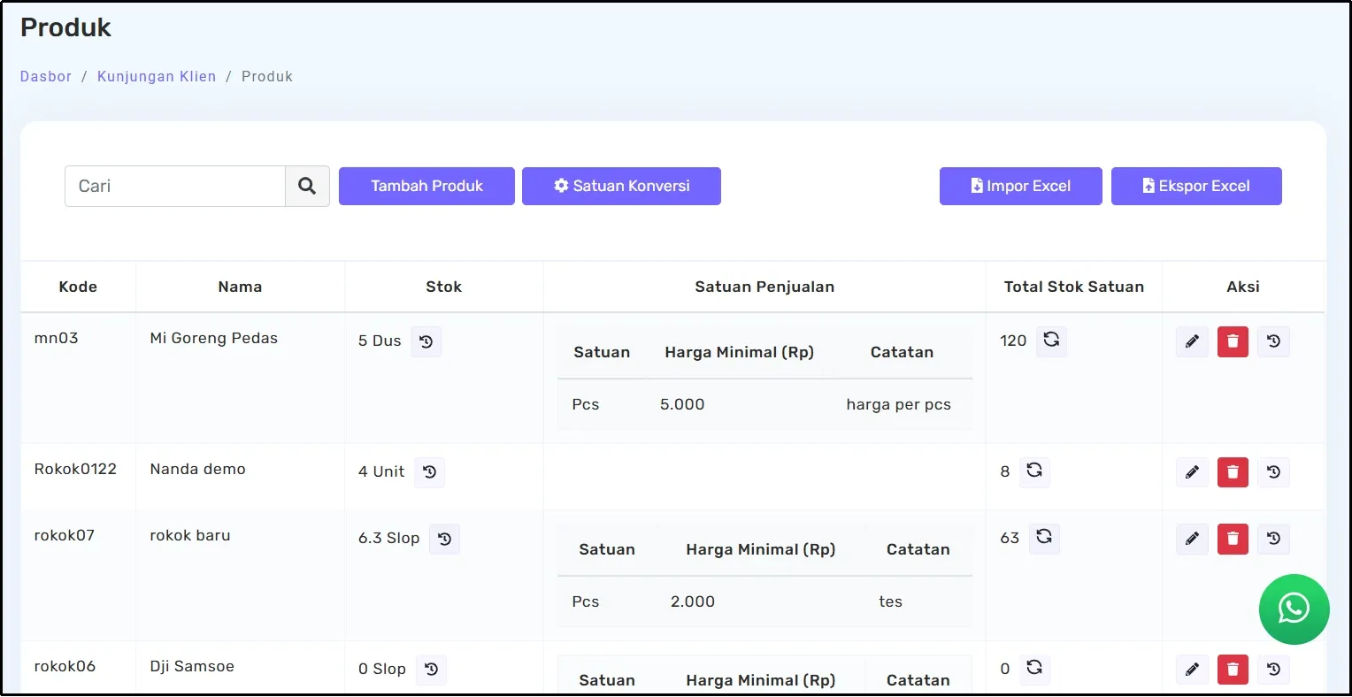
Task: Select product code rokok06
Action: coord(65,666)
